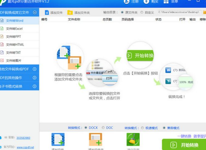Click the 注册 user icon in title bar
Screen dimensions: 206x150
pos(126,2)
